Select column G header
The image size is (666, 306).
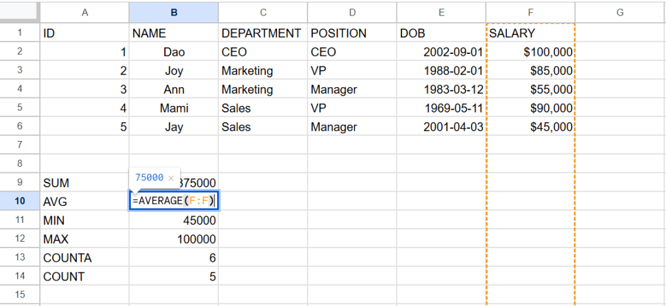pos(619,11)
